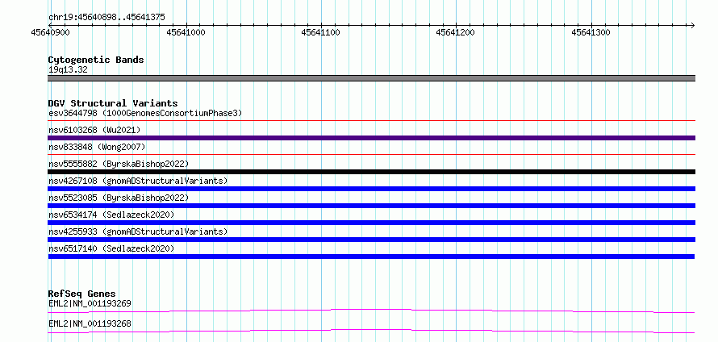Image resolution: width=718 pixels, height=342 pixels.
Task: Select the thin red esv3644798 variant line
Action: point(371,121)
